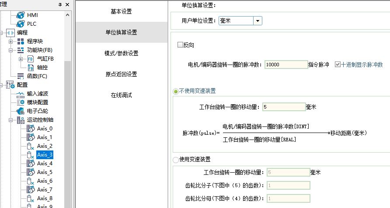Viewport: 390px width, 208px height.
Task: Select Axis_5 in the axis tree
Action: [x=45, y=172]
